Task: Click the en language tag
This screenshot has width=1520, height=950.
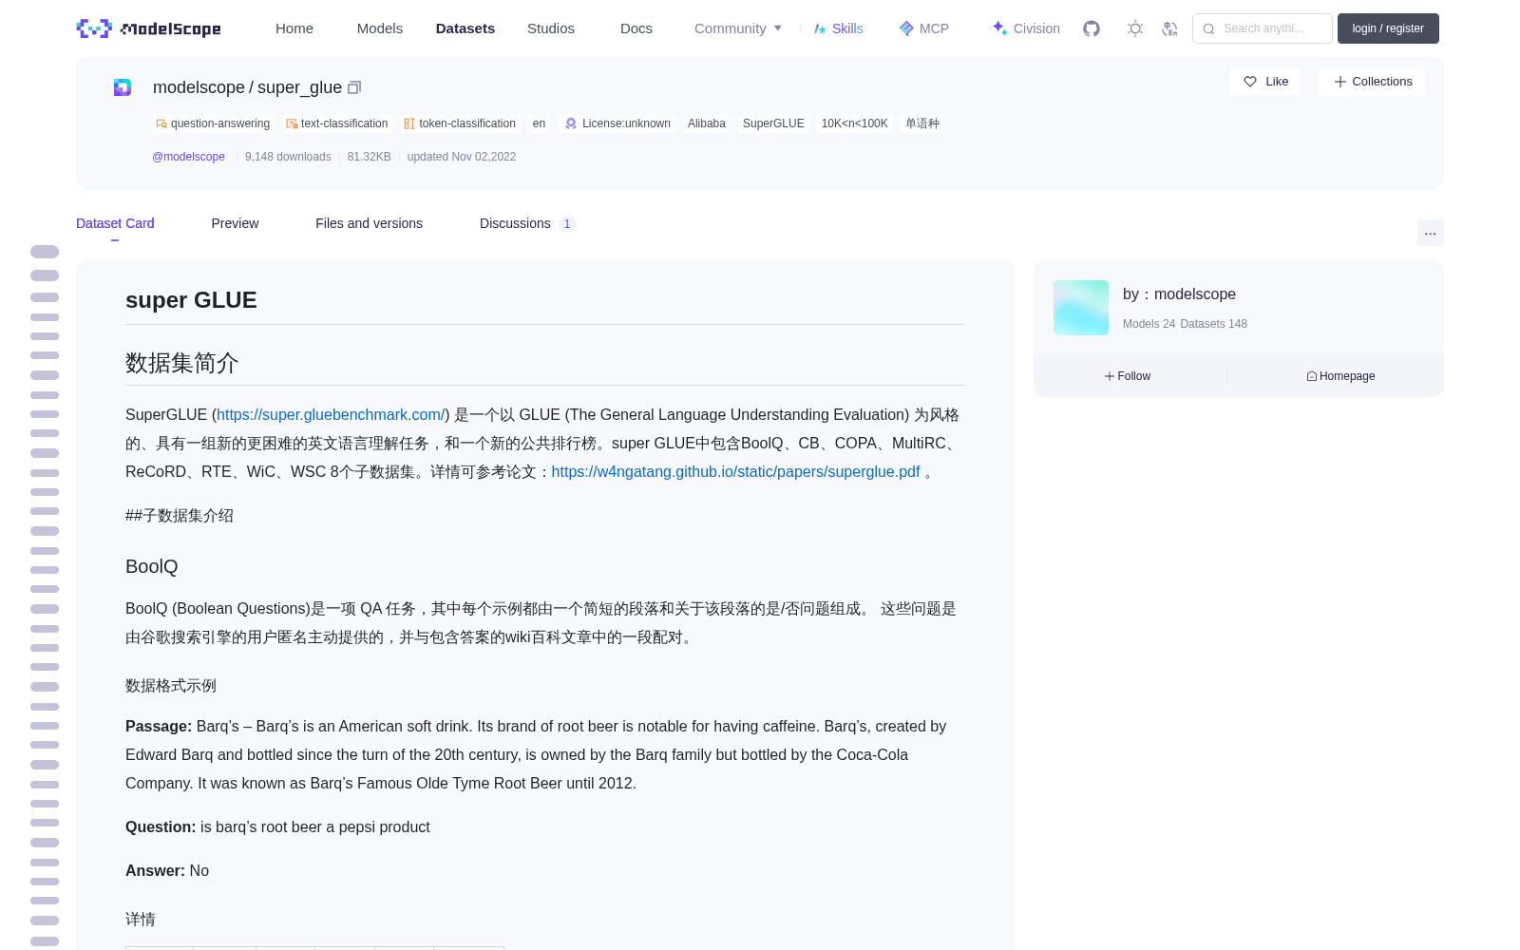Action: point(539,123)
